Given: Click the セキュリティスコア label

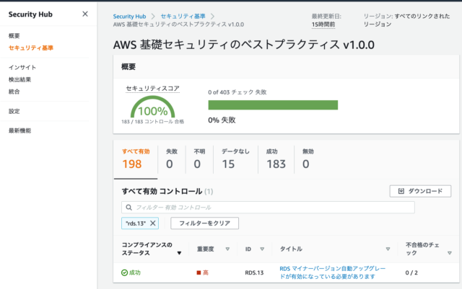Looking at the screenshot, I should point(152,89).
